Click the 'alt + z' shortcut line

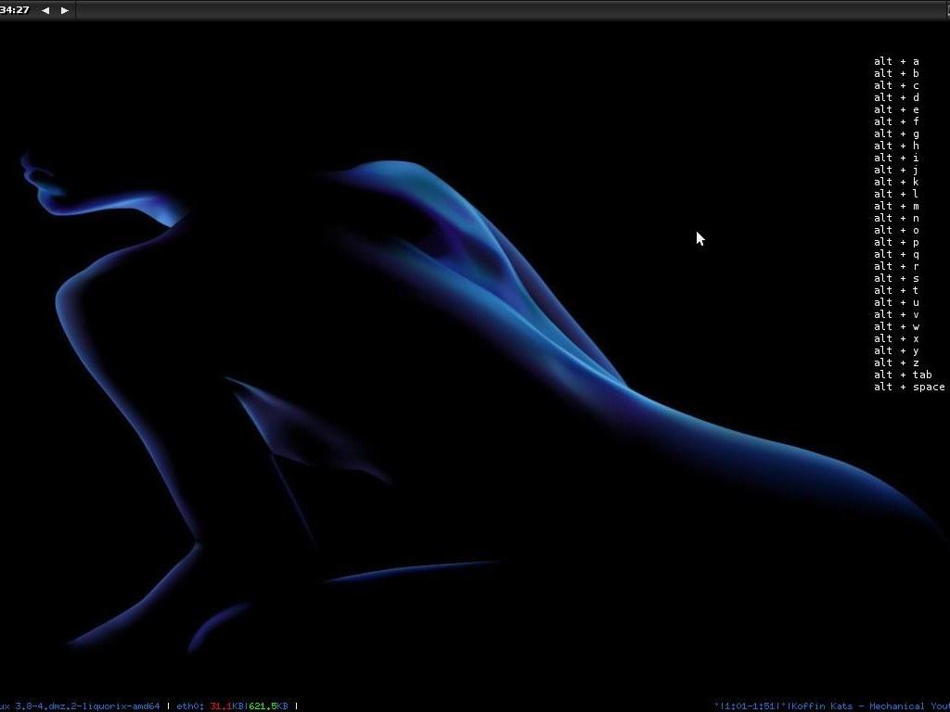[x=896, y=362]
